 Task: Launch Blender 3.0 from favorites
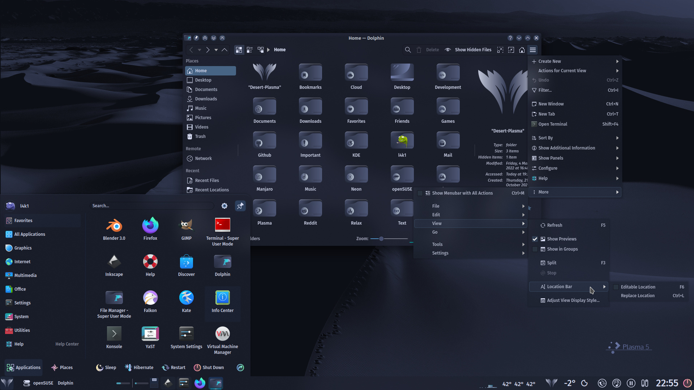pos(114,229)
